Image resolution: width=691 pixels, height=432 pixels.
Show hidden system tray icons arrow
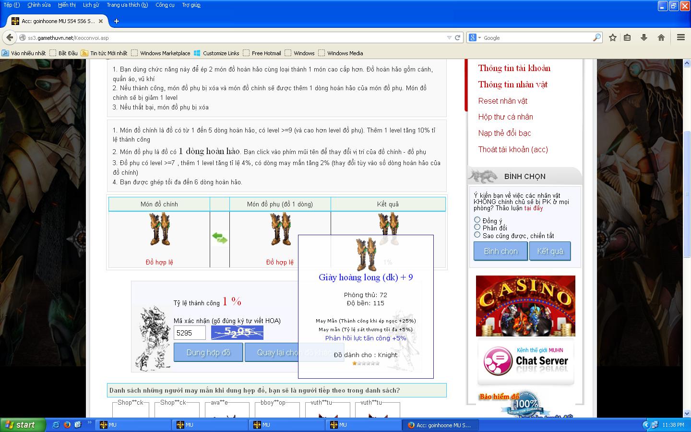645,425
